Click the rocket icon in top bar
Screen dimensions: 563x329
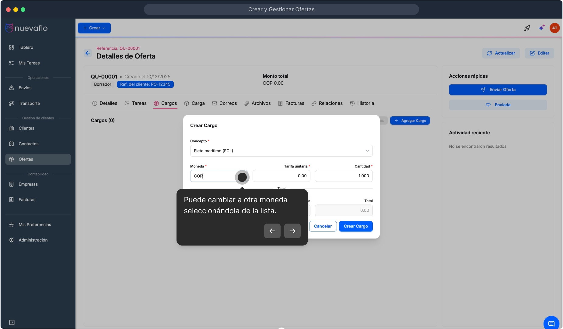[527, 28]
